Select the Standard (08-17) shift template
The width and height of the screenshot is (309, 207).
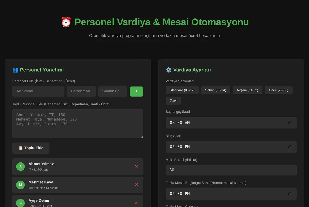(x=182, y=90)
